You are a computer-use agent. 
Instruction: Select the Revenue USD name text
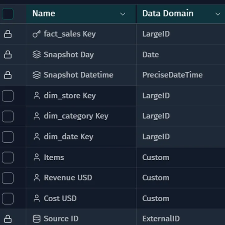[x=68, y=178]
